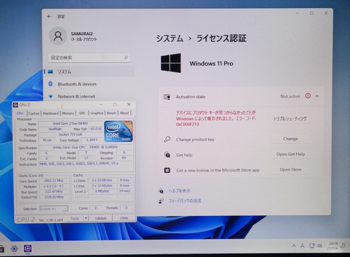This screenshot has height=257, width=350.
Task: Click Change next to Change product key
Action: tap(290, 139)
